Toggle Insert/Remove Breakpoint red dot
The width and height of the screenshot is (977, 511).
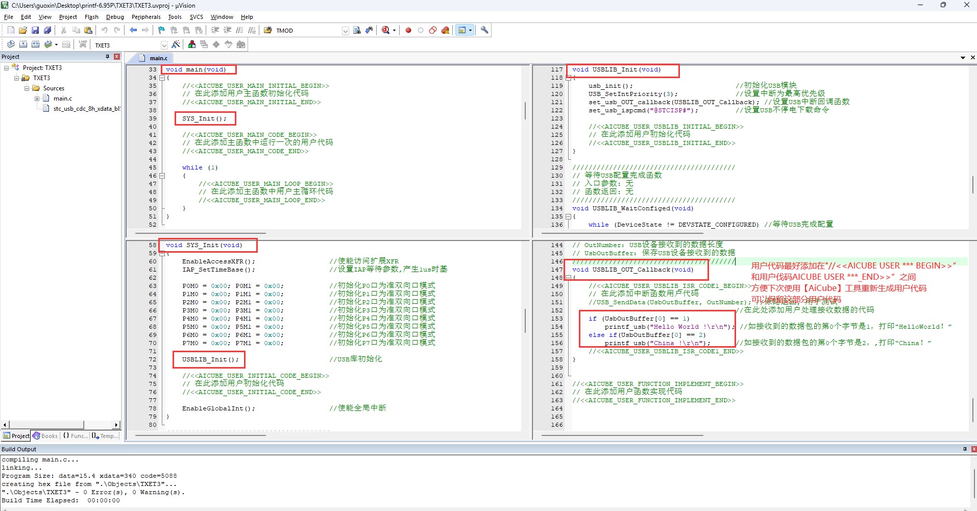coord(408,31)
